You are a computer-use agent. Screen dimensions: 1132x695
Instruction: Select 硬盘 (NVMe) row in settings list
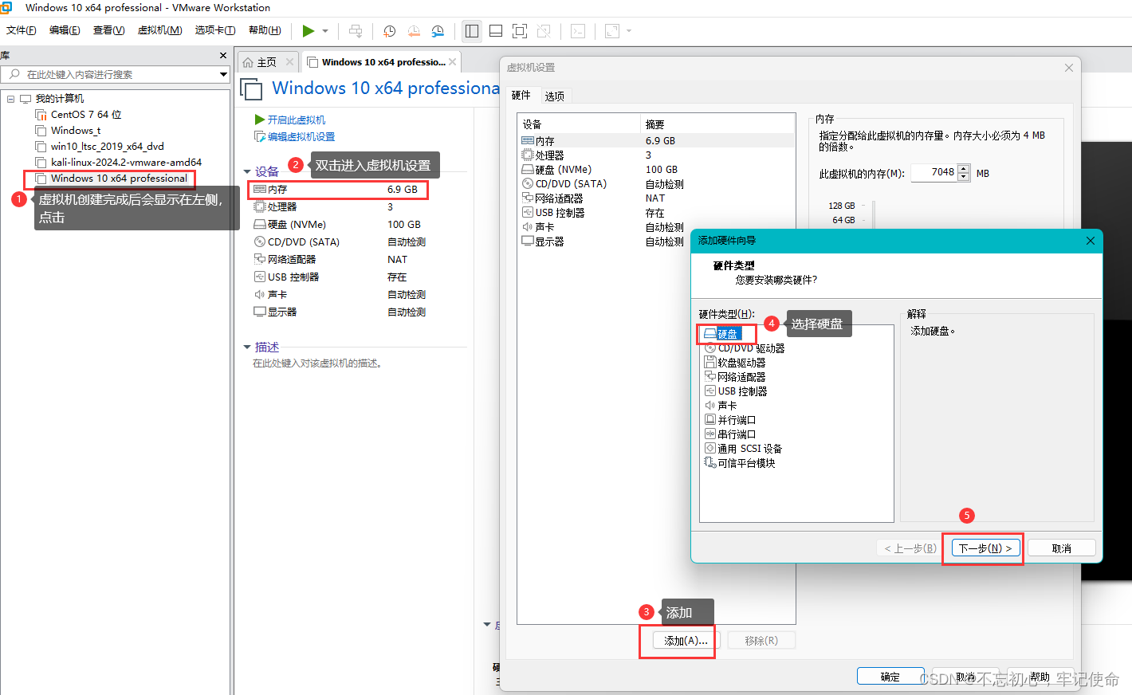657,170
